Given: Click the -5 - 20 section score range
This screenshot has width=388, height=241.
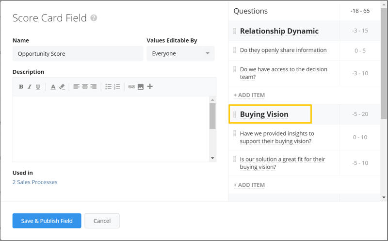Looking at the screenshot, I should pyautogui.click(x=360, y=114).
